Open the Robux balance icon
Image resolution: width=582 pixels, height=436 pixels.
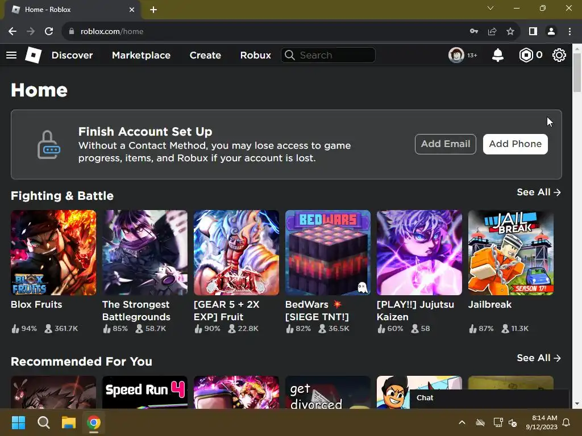click(x=526, y=55)
